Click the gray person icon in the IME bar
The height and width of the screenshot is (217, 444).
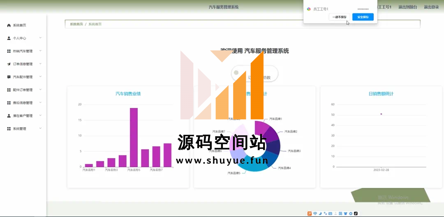(335, 214)
